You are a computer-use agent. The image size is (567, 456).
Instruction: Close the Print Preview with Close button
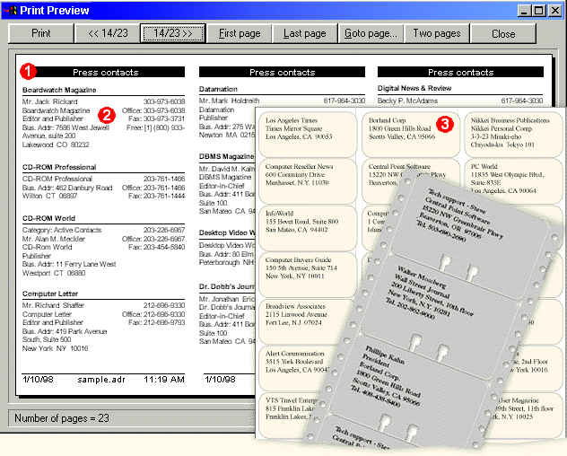pyautogui.click(x=503, y=33)
